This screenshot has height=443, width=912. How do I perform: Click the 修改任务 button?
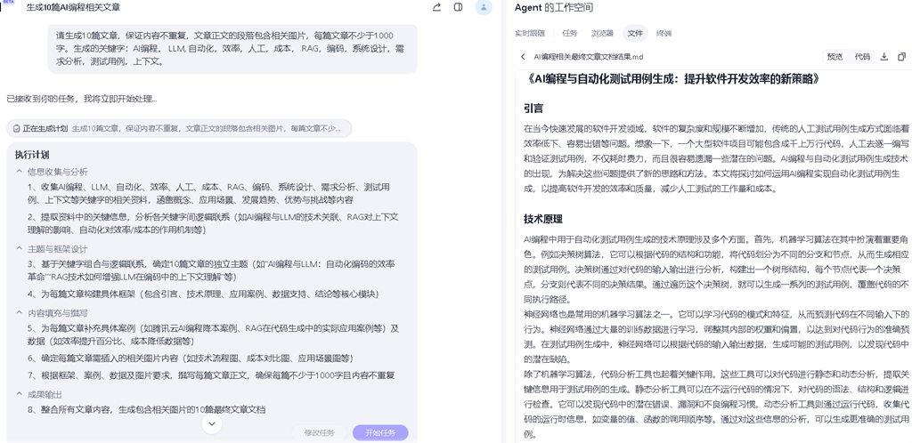320,433
